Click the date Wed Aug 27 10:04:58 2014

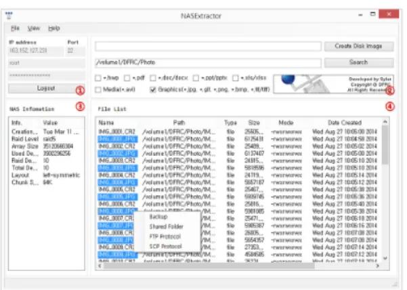pyautogui.click(x=345, y=139)
